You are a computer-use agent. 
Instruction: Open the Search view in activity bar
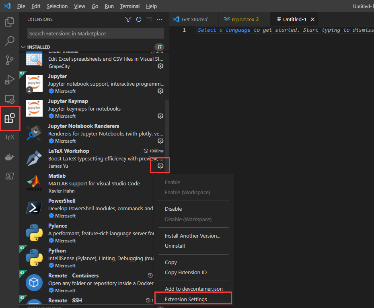pos(10,41)
